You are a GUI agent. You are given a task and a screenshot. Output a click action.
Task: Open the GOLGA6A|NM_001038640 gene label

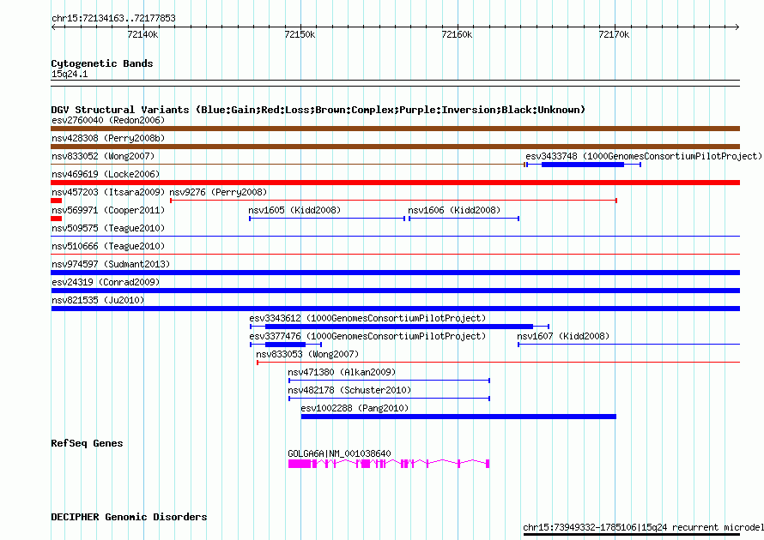click(339, 453)
